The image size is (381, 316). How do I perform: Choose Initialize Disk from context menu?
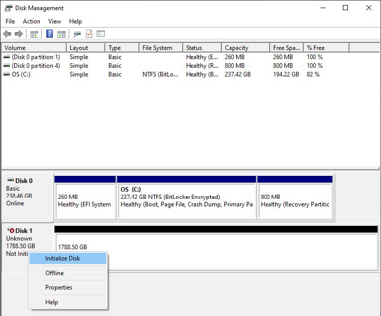click(x=63, y=258)
